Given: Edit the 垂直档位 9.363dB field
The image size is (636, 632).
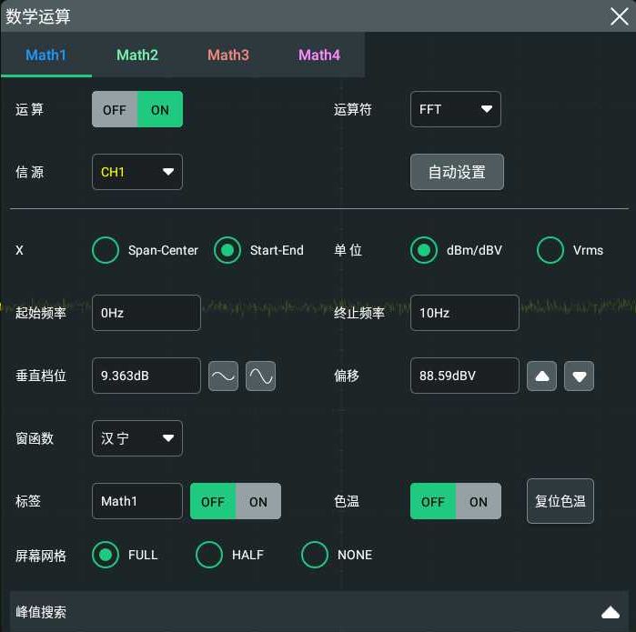Looking at the screenshot, I should [146, 376].
